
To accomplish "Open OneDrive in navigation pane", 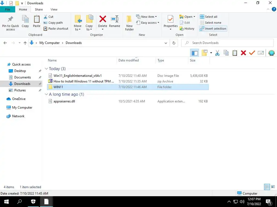I will pyautogui.click(x=19, y=99).
